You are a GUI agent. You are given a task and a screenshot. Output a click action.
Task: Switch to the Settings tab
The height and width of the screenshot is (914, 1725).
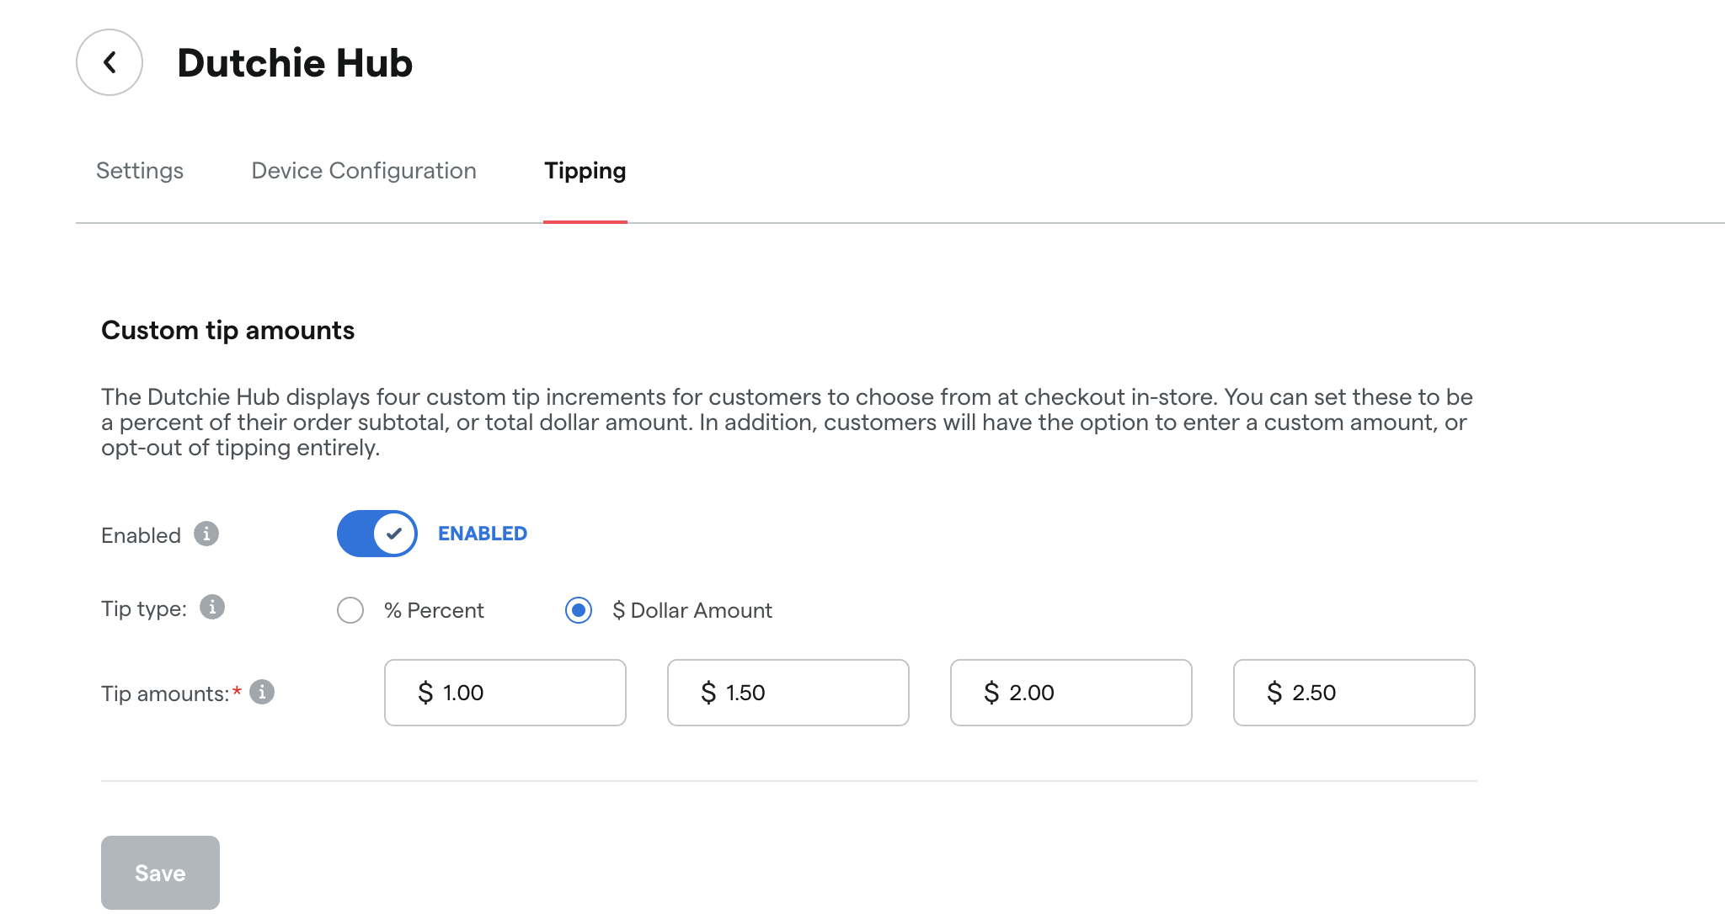pyautogui.click(x=140, y=170)
